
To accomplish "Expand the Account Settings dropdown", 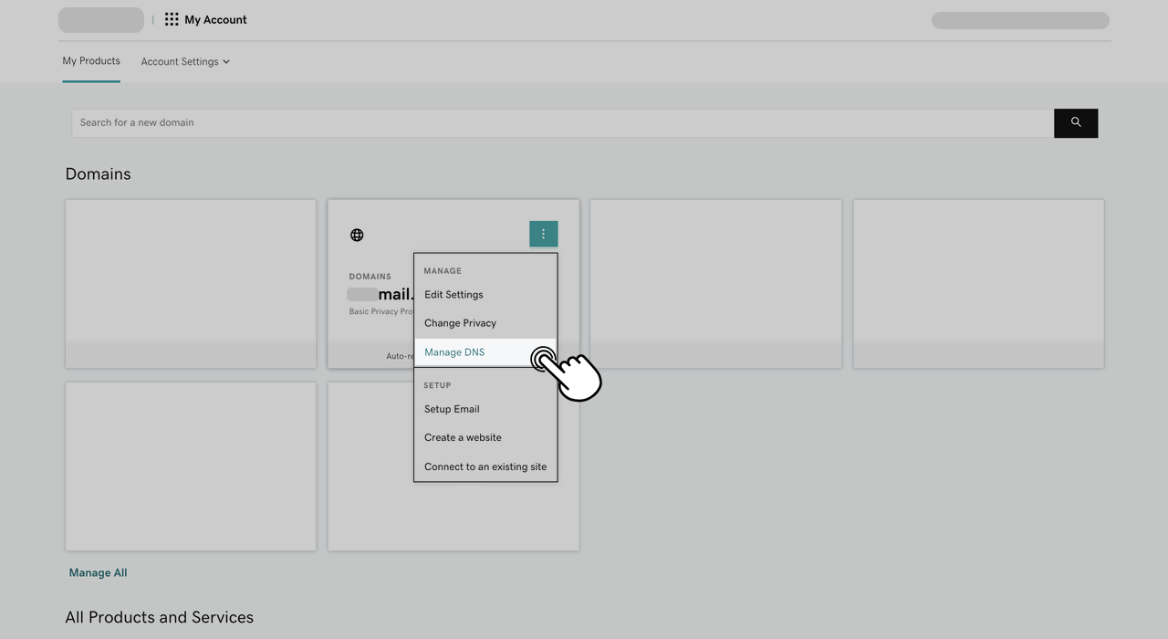I will point(185,61).
